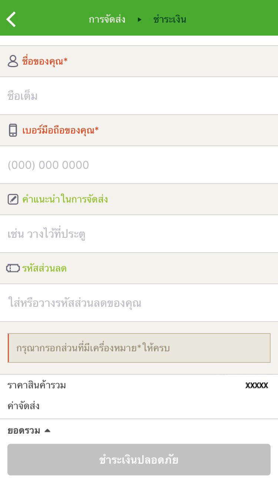Image resolution: width=278 pixels, height=483 pixels.
Task: Click the เบอร์มือถือของคุณ* section label
Action: click(60, 130)
